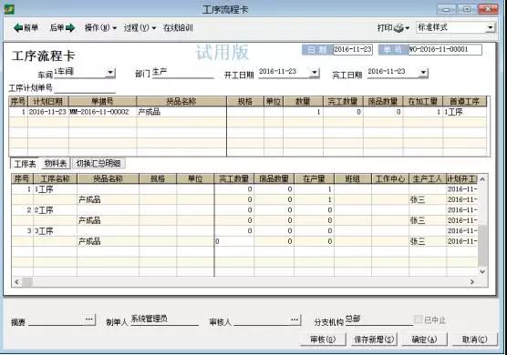
Task: Open the 开工日期 date dropdown
Action: (315, 72)
